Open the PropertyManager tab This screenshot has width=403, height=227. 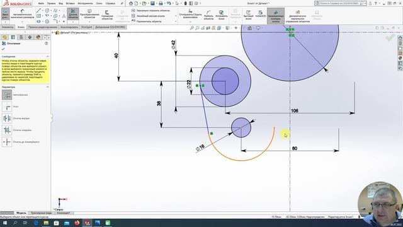pyautogui.click(x=13, y=37)
